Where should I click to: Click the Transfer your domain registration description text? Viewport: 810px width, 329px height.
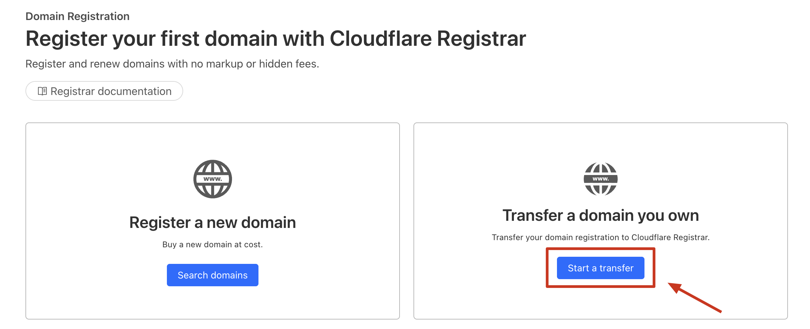click(x=600, y=237)
